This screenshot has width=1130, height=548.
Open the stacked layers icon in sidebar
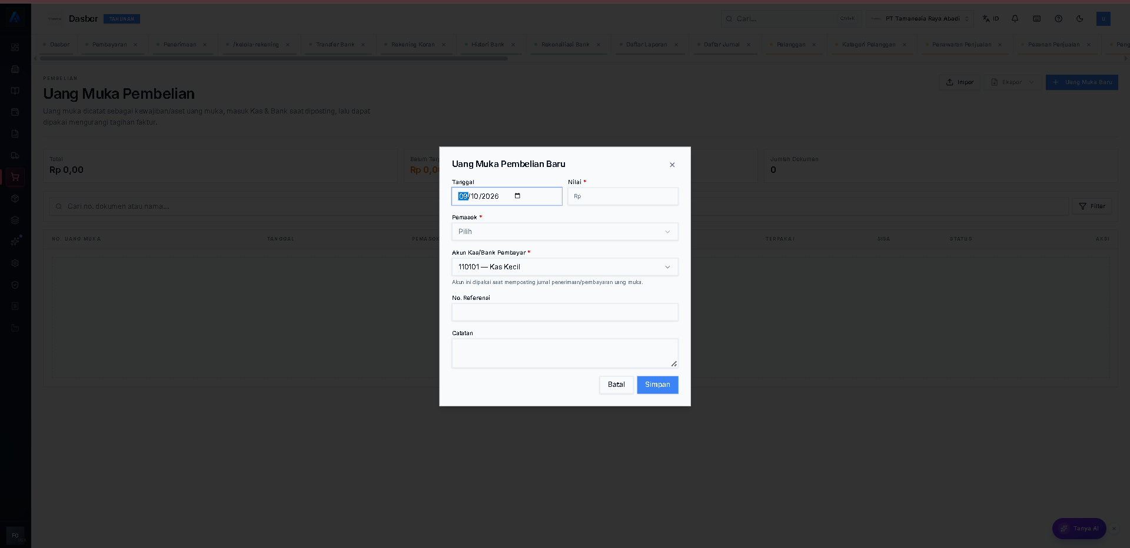(15, 220)
